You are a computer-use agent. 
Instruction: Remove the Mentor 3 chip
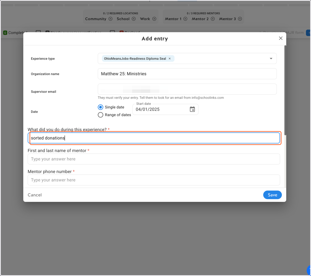240,19
